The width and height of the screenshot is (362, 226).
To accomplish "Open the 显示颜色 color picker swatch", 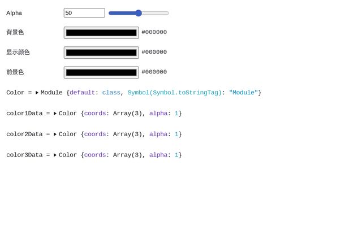I will pos(101,53).
